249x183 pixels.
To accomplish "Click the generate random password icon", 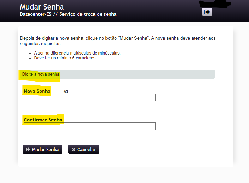I will [66, 91].
